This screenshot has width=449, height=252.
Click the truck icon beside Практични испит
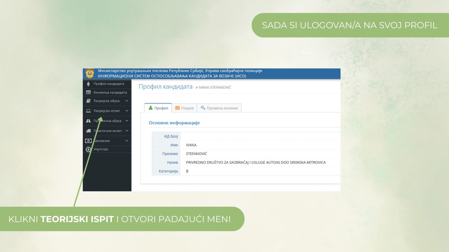tap(88, 131)
